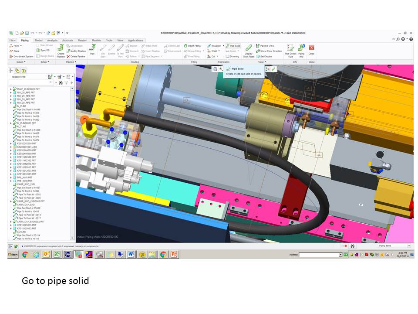Screen dimensions: 418x314
Task: Click the Windows Start button
Action: 13,254
